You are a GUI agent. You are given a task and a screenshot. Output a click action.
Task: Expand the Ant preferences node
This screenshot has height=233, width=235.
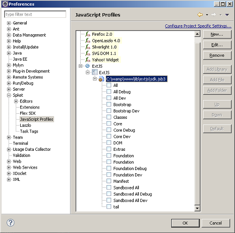pos(9,29)
